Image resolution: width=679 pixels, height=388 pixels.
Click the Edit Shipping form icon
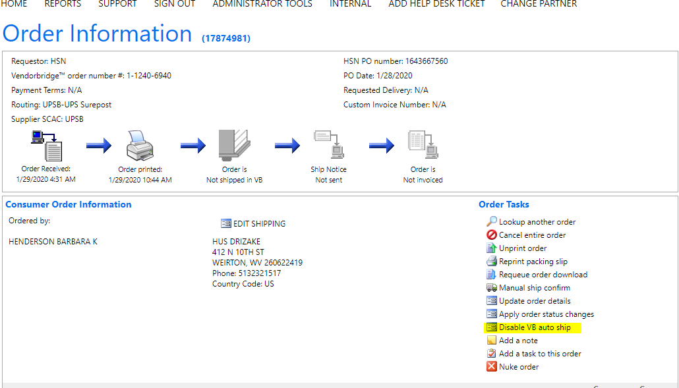click(226, 223)
